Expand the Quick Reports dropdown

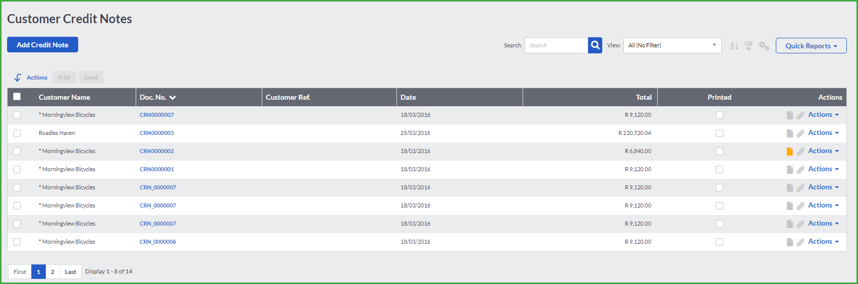tap(811, 46)
